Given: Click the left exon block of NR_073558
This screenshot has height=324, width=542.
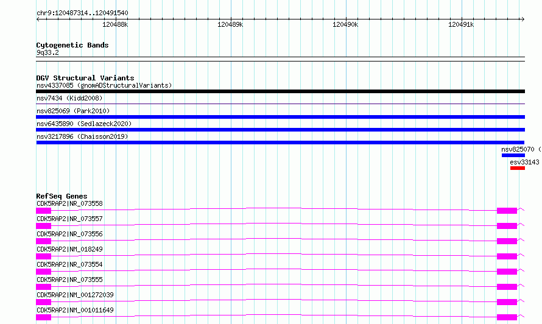Looking at the screenshot, I should (44, 211).
